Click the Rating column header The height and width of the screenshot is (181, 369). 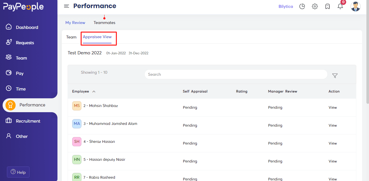pyautogui.click(x=242, y=91)
